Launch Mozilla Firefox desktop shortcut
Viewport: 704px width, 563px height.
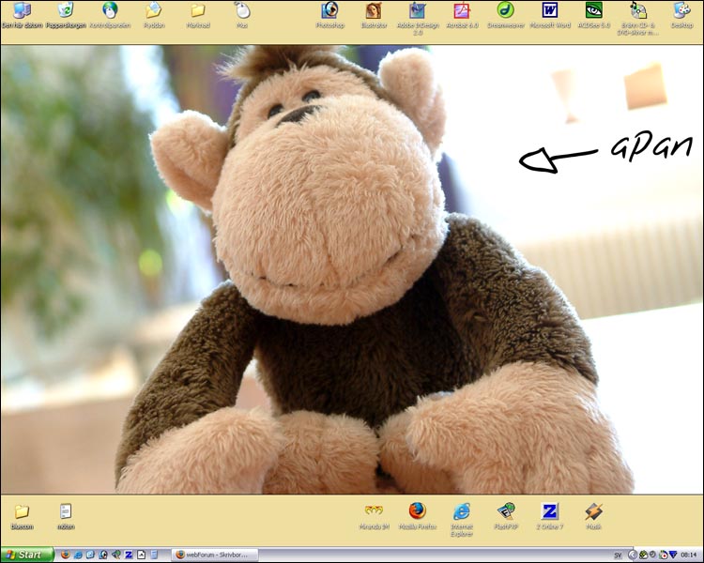[418, 510]
